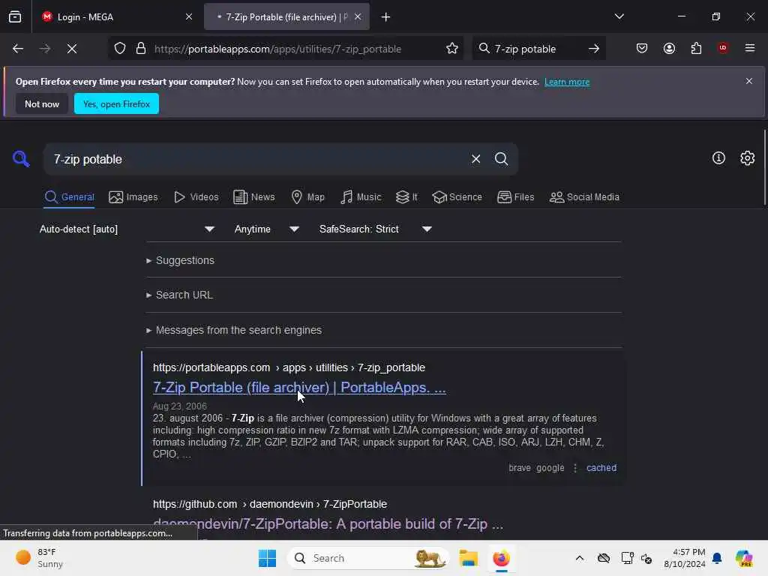
Task: List all tabs dropdown arrow
Action: (x=619, y=16)
